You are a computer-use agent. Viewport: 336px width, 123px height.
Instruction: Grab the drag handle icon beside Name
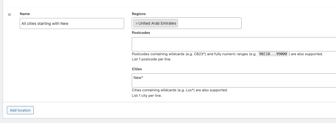[x=9, y=14]
